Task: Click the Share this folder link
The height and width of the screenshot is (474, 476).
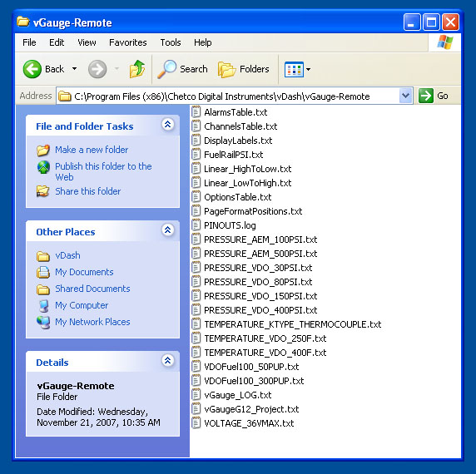Action: point(87,191)
